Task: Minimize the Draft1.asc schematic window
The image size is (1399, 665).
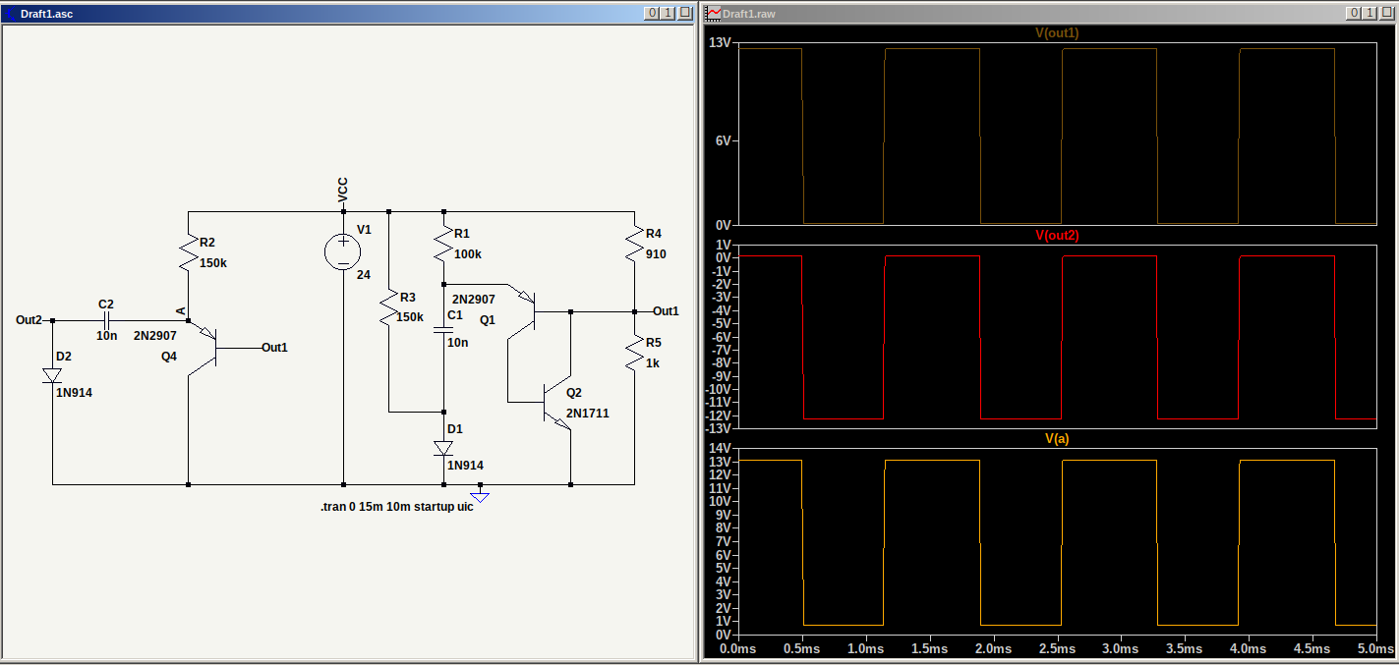Action: pyautogui.click(x=652, y=13)
